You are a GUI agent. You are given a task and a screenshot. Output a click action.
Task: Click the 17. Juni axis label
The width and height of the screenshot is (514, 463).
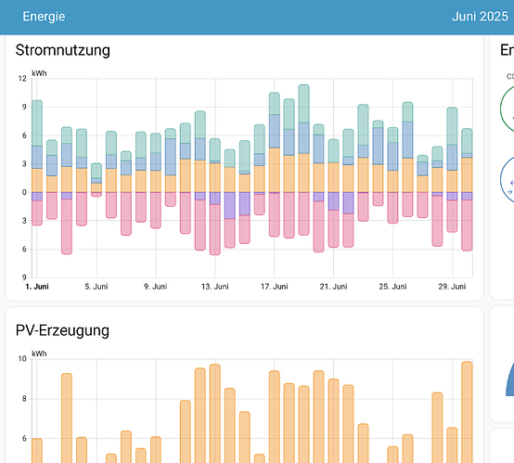click(x=275, y=287)
